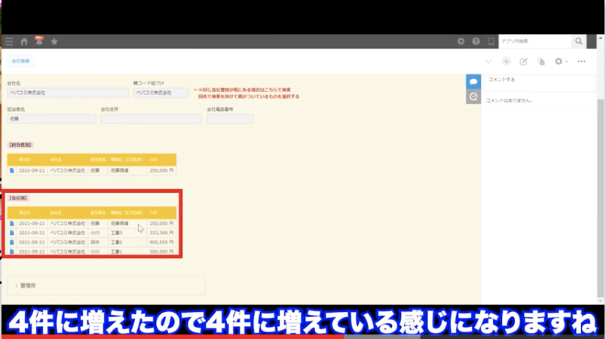This screenshot has width=606, height=339.
Task: Open the header settings gear
Action: 461,41
